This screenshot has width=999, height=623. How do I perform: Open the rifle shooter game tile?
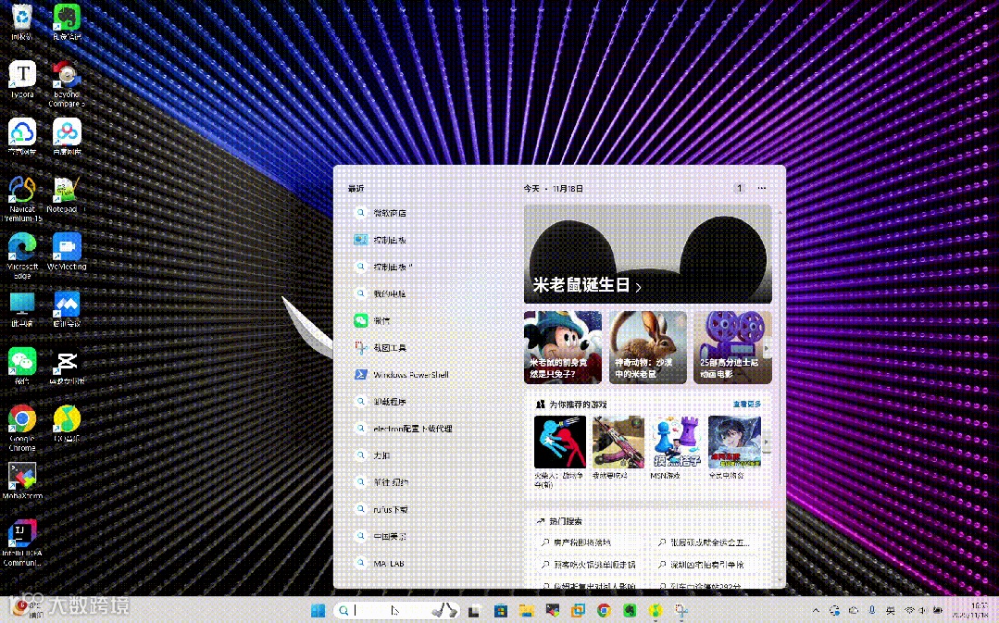click(x=618, y=447)
